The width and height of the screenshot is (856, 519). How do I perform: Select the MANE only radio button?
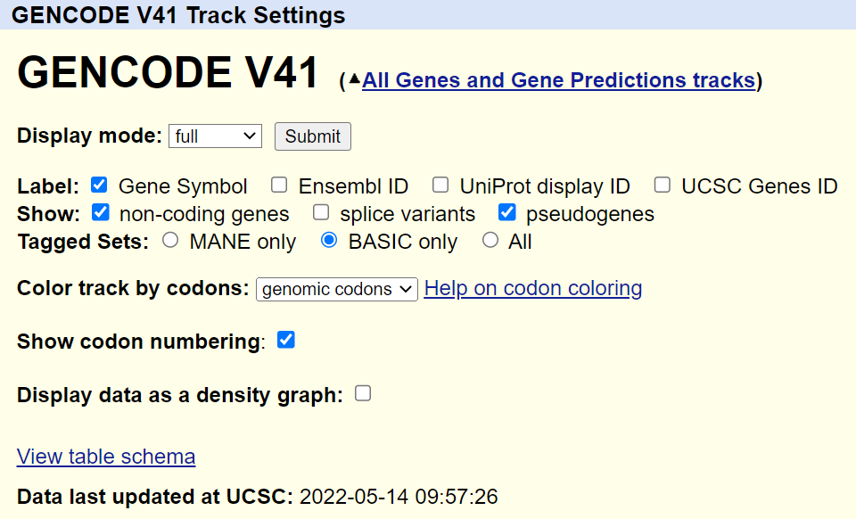pos(171,241)
